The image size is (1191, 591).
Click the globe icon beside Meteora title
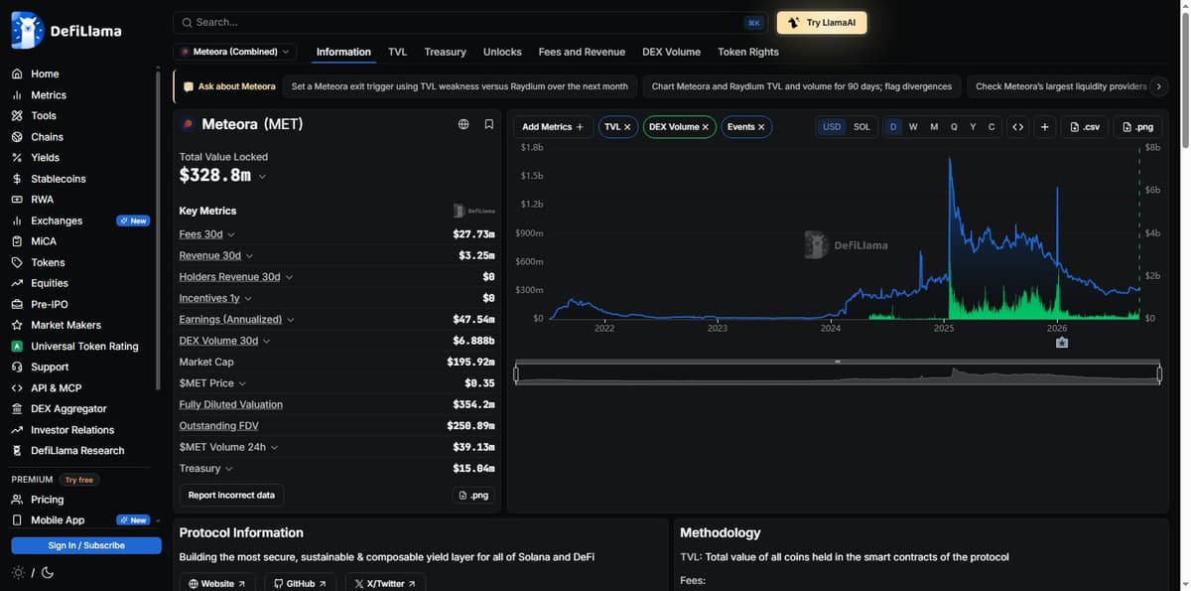tap(463, 124)
